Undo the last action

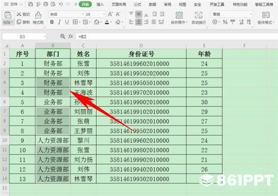[61, 4]
